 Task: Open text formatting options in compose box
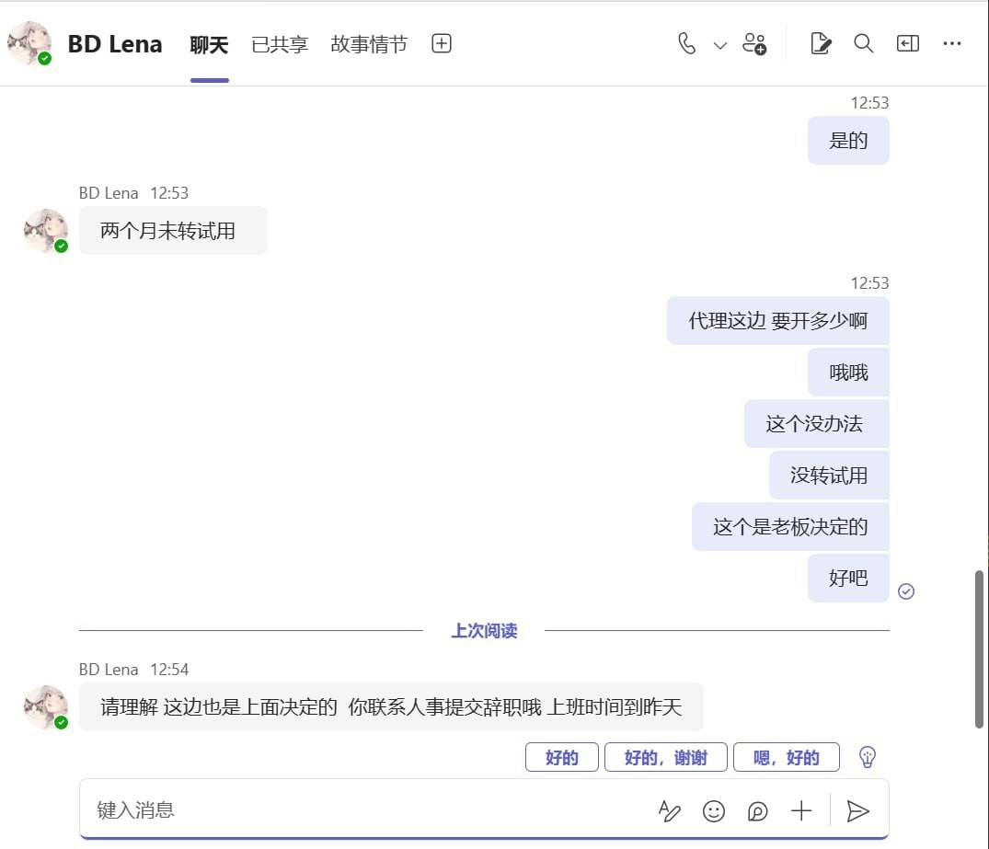tap(669, 811)
